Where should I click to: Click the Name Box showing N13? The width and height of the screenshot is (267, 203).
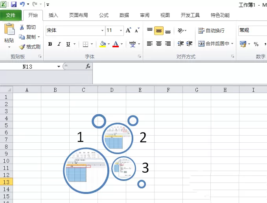(x=28, y=67)
